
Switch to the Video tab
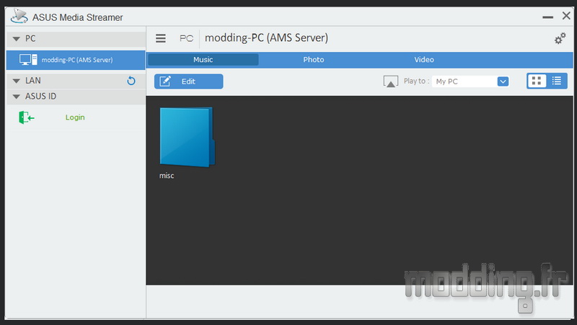click(424, 60)
